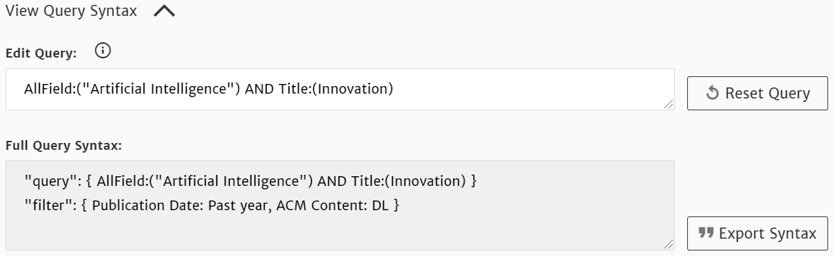Click 'Publication Date: Past year' filter text
The width and height of the screenshot is (833, 256).
(180, 206)
